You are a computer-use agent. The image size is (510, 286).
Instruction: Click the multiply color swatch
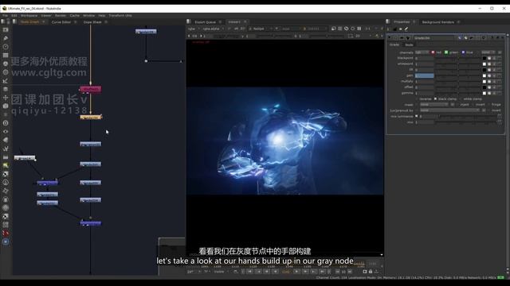tap(484, 82)
